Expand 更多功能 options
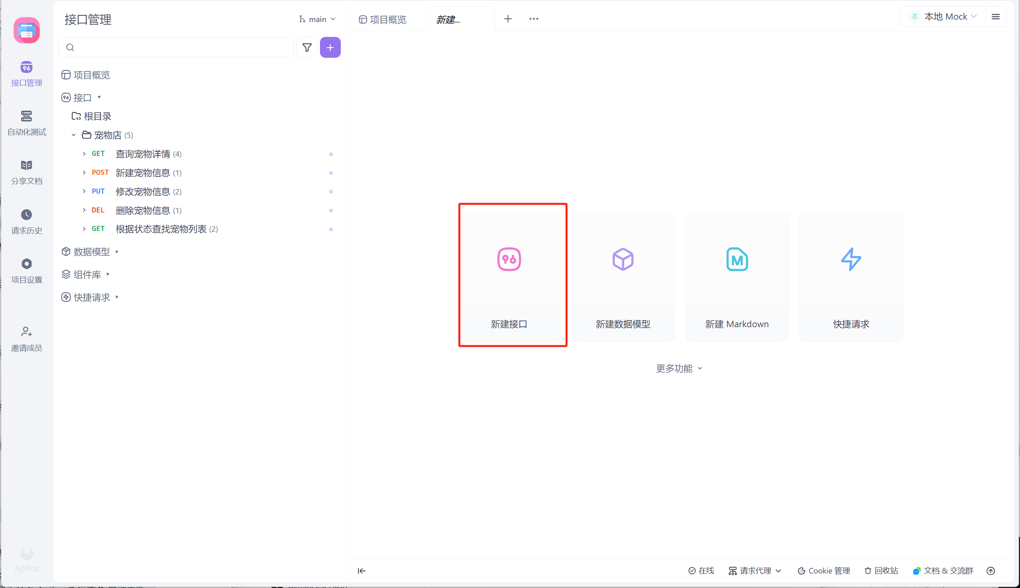The width and height of the screenshot is (1020, 588). 679,368
